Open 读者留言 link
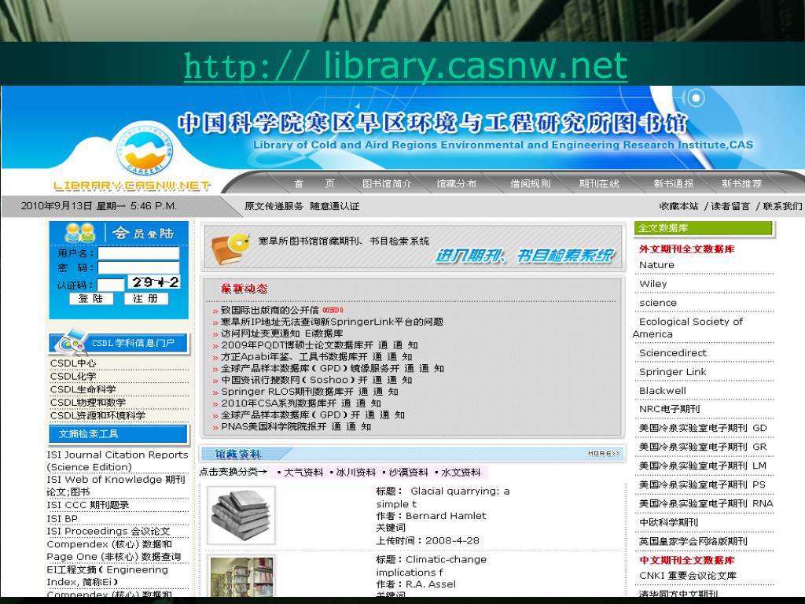805x604 pixels. click(x=730, y=206)
